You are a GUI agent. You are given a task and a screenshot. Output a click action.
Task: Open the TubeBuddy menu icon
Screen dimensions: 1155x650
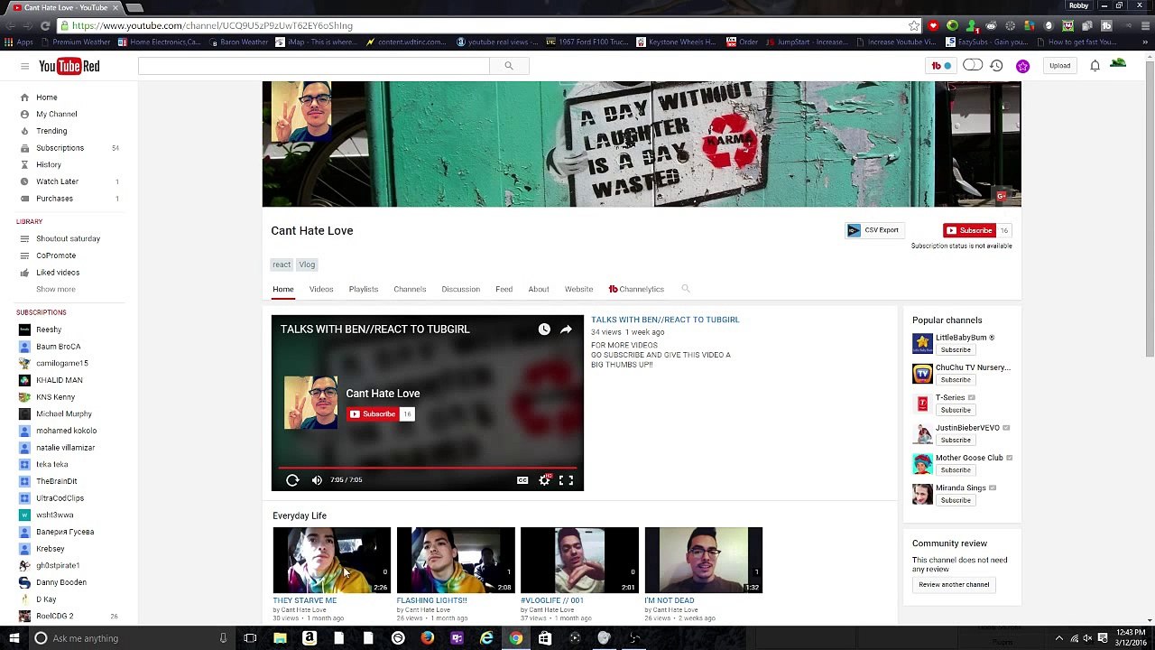[x=941, y=66]
